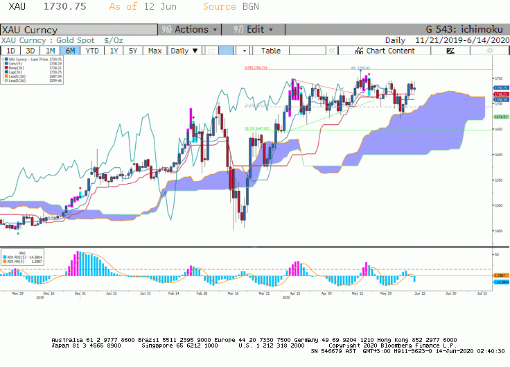Click the double left chevron collapse icon
This screenshot has height=367, width=510.
[331, 51]
